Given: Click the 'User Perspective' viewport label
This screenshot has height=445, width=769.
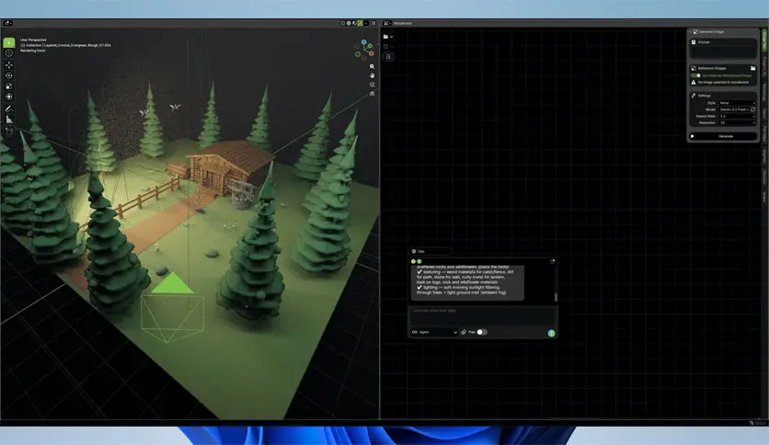Looking at the screenshot, I should [x=33, y=40].
